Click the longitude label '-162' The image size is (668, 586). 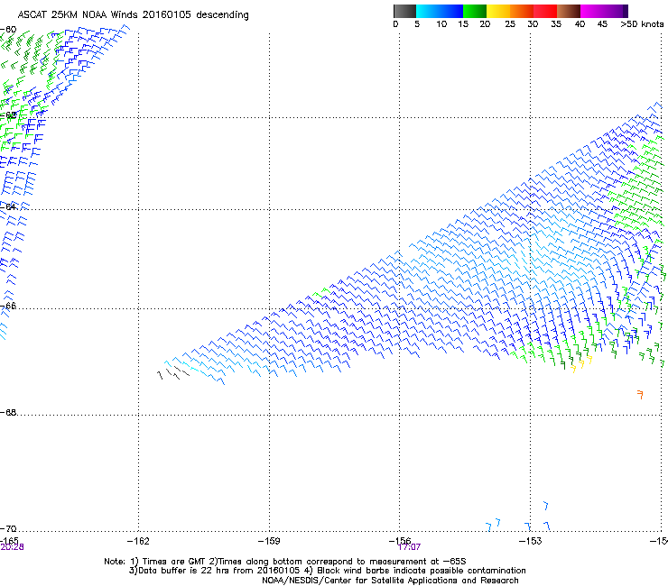[x=138, y=541]
